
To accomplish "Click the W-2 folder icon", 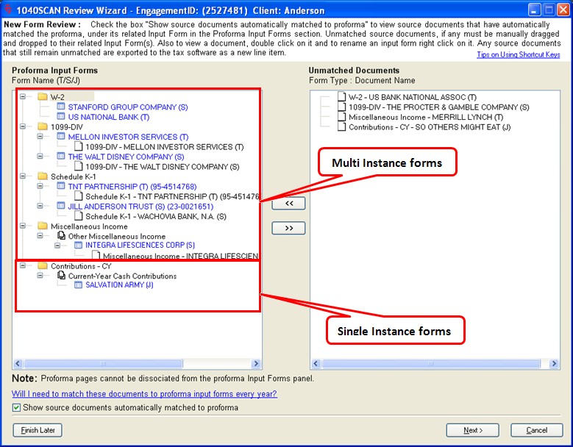I will [x=43, y=97].
